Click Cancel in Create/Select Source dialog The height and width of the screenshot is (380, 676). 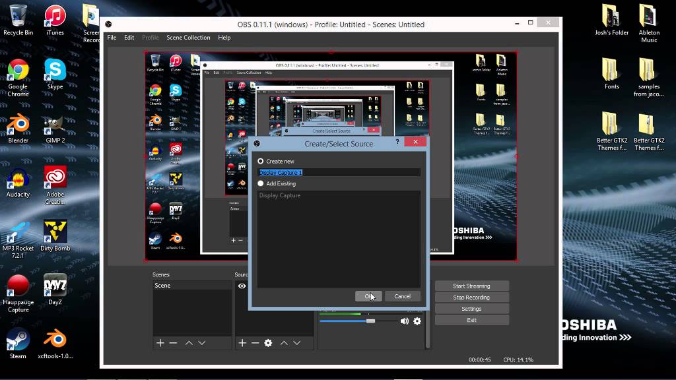click(x=402, y=296)
